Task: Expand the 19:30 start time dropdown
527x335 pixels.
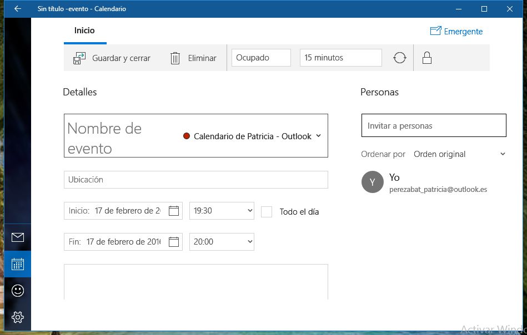Action: [x=222, y=211]
